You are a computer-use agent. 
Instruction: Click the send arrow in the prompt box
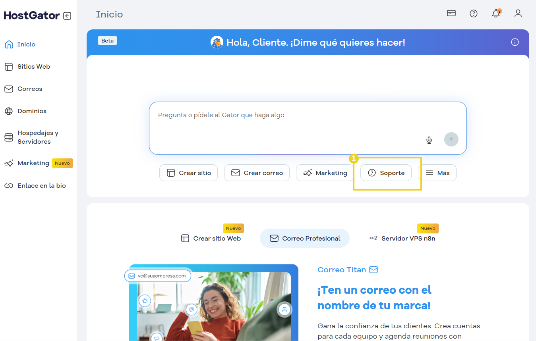pyautogui.click(x=451, y=139)
